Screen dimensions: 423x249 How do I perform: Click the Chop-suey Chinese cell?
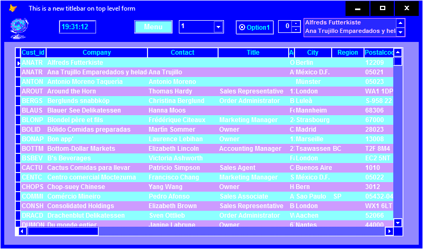[x=97, y=187]
